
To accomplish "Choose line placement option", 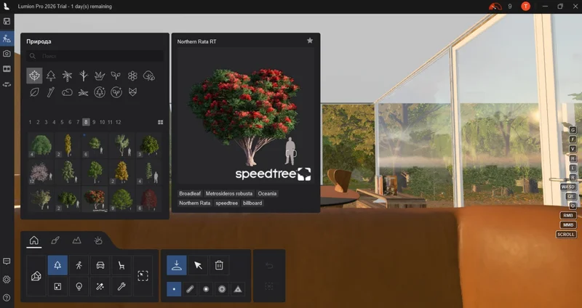I will pos(190,289).
